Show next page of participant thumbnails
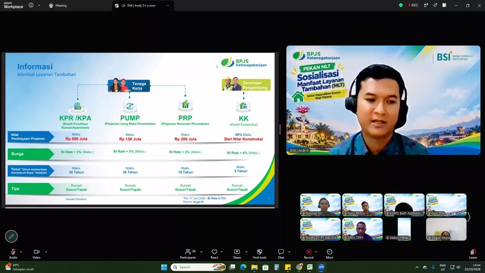The image size is (485, 273). click(x=469, y=217)
